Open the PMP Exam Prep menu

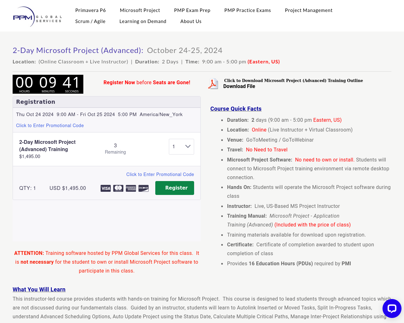[192, 10]
